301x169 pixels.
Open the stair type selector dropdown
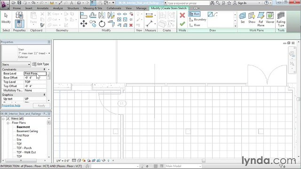(49, 53)
